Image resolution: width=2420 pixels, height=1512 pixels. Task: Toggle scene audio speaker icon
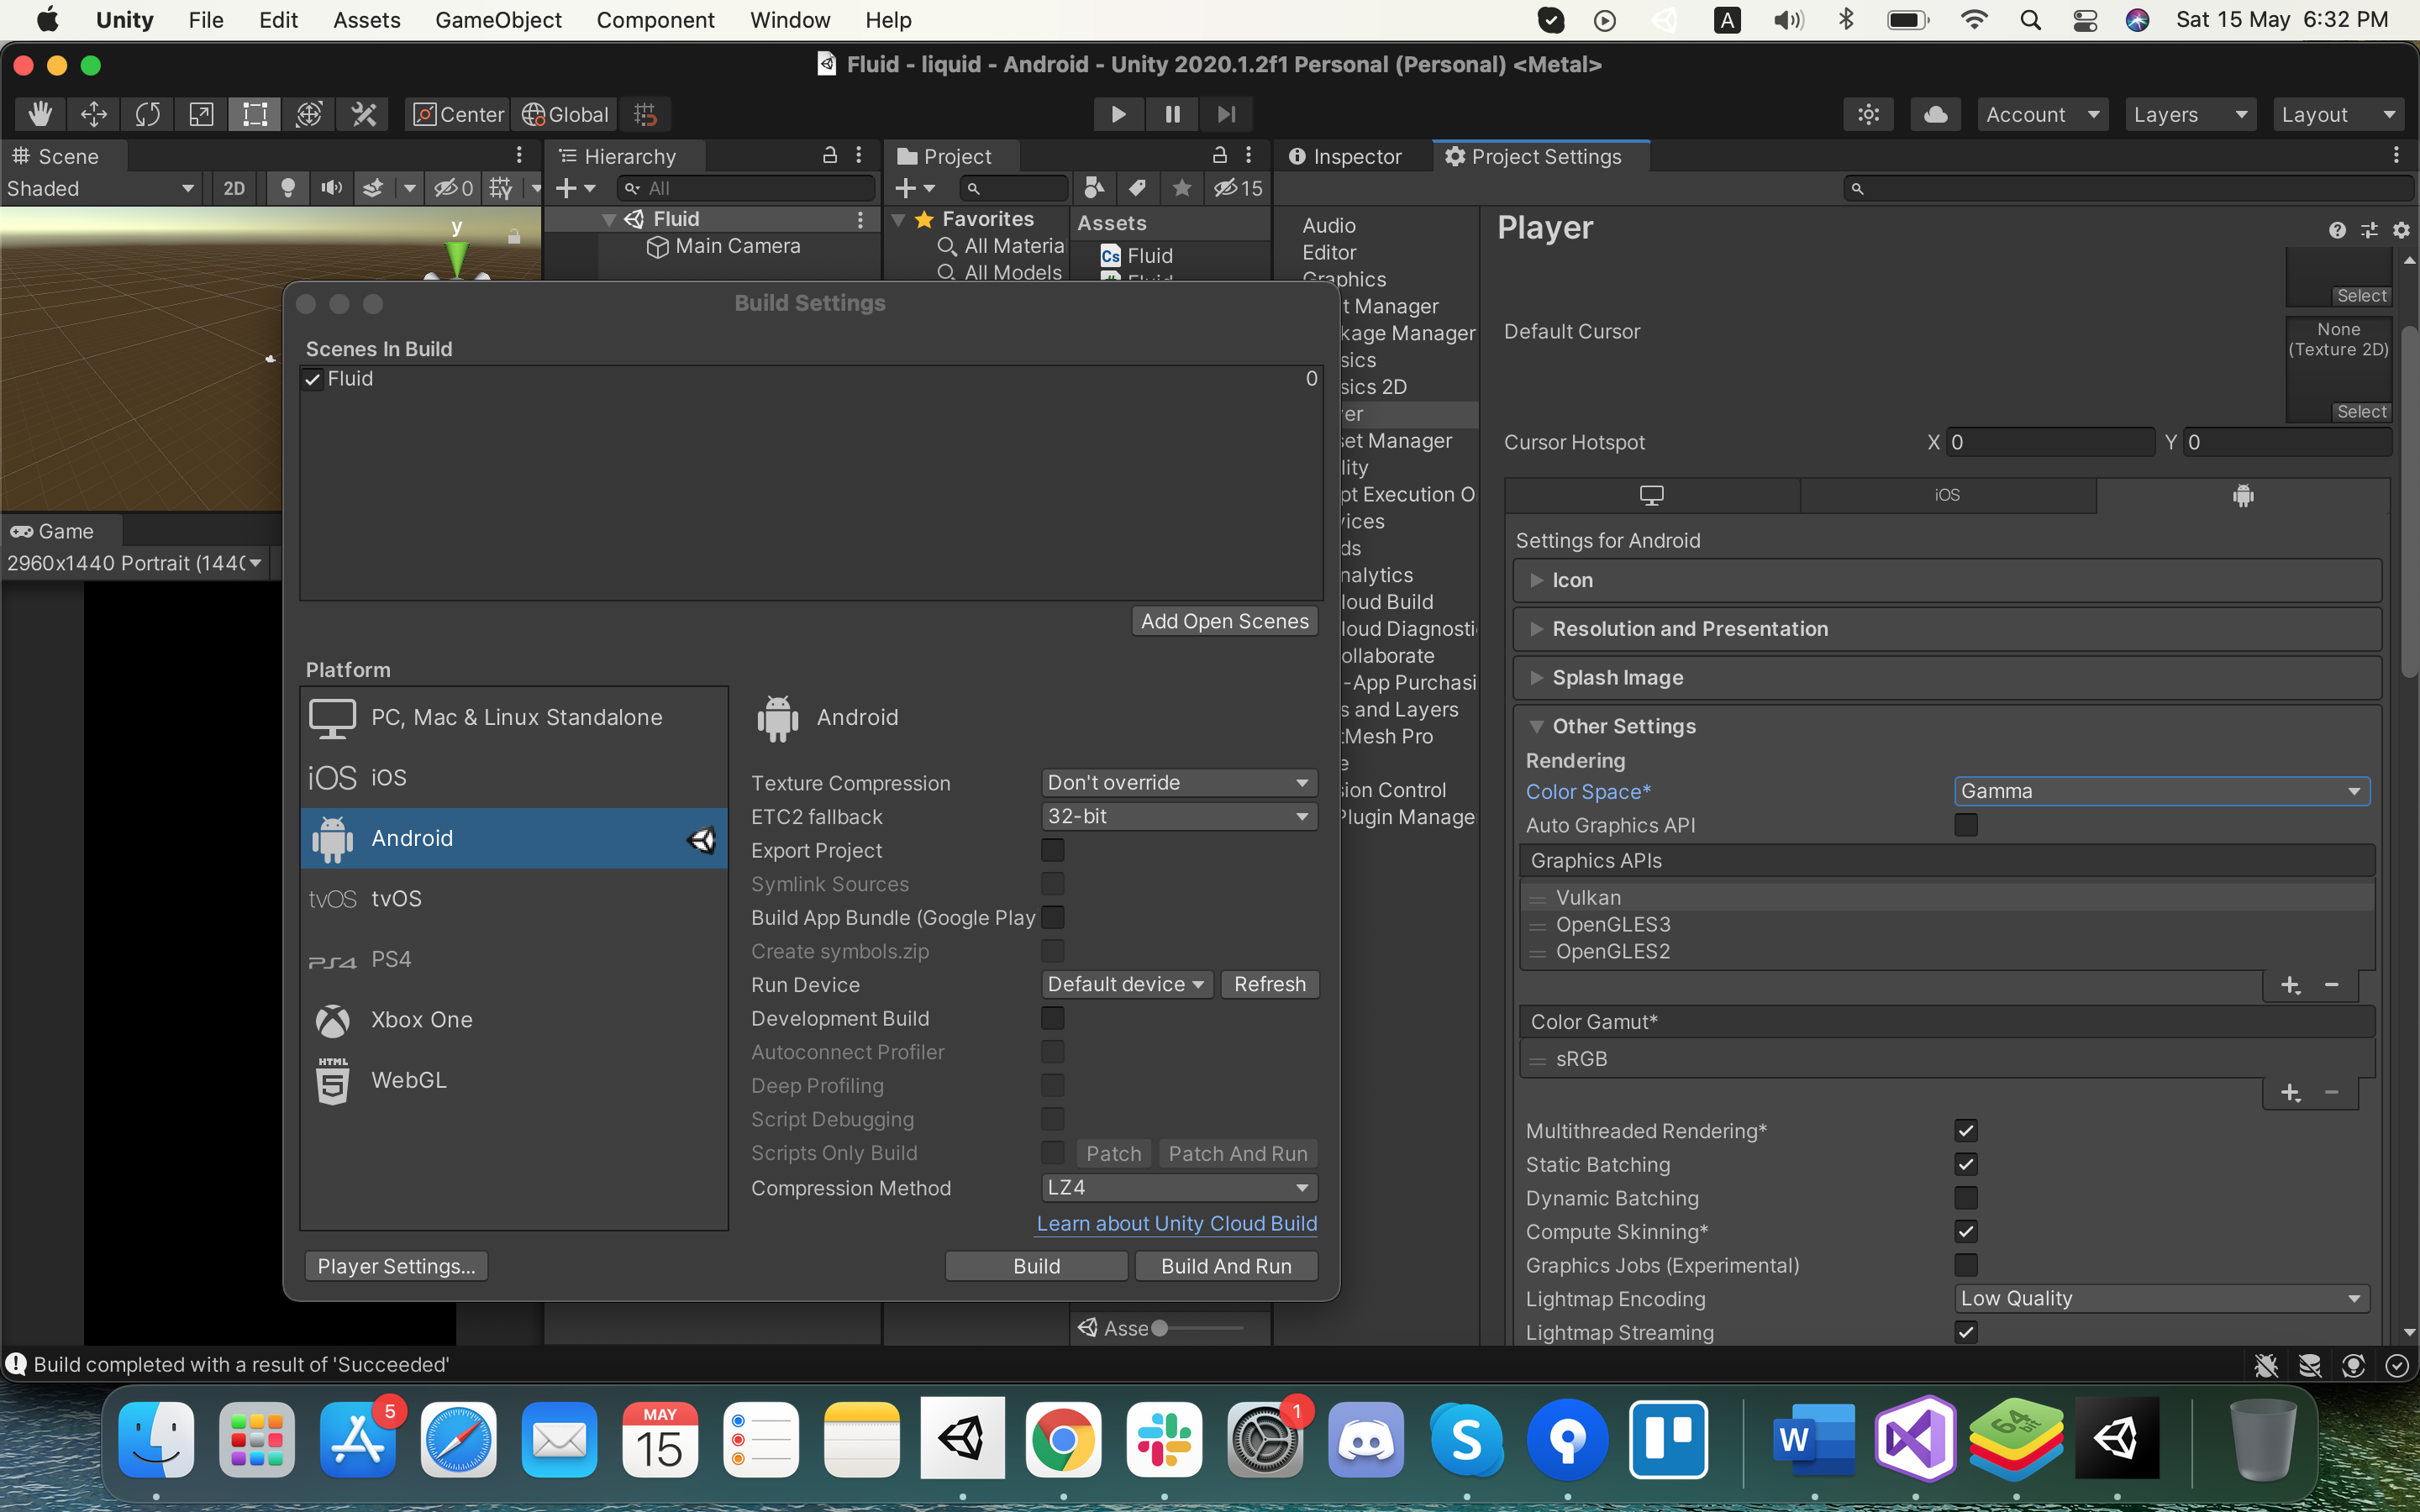pos(331,188)
